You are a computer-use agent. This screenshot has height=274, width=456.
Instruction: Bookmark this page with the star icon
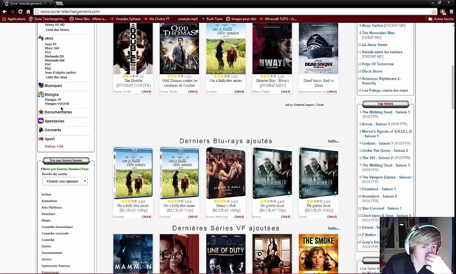coord(434,12)
